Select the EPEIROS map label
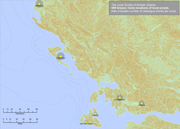This screenshot has height=129, width=180. [x=39, y=6]
